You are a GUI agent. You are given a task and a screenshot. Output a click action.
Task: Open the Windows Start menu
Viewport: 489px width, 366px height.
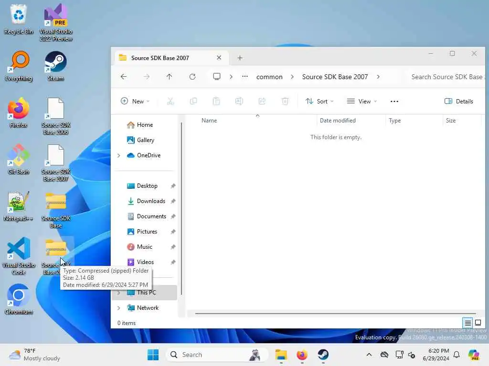pyautogui.click(x=153, y=355)
